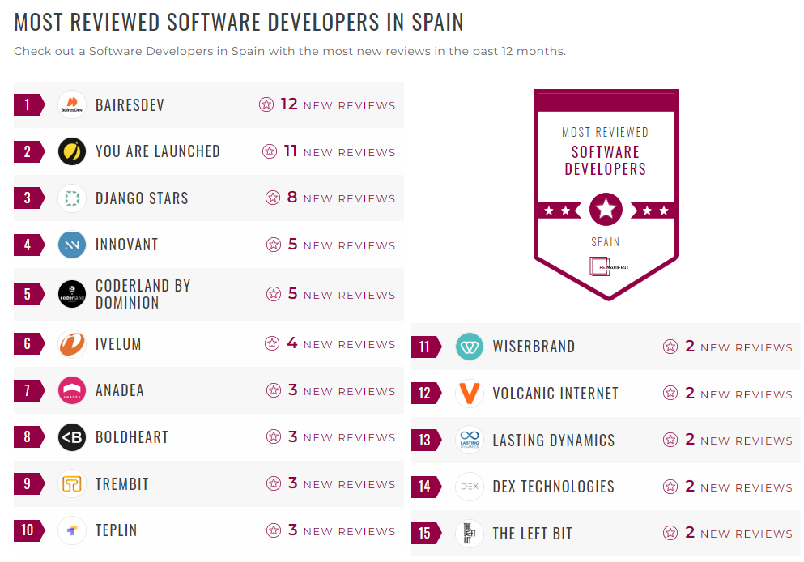
Task: Click the review star icon in Anadea row
Action: 274,390
